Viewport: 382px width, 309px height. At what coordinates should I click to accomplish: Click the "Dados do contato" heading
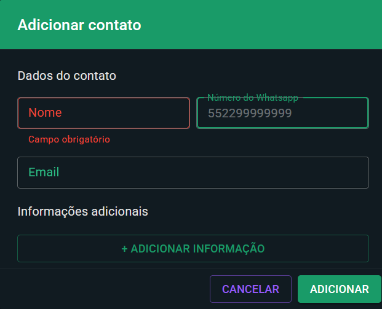point(67,76)
